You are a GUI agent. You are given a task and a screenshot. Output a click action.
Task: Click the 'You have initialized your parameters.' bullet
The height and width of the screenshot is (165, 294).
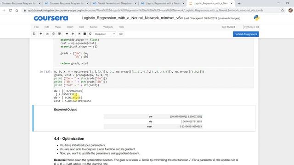83,145
